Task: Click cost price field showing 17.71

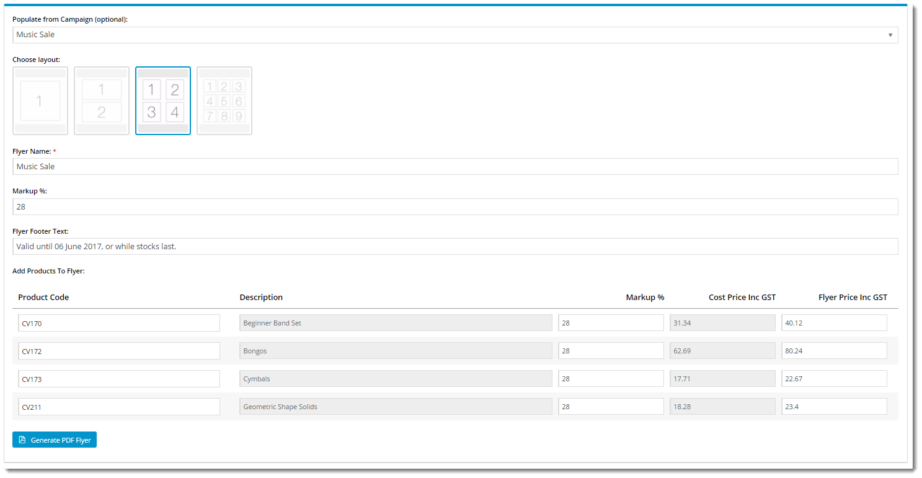Action: (x=722, y=379)
